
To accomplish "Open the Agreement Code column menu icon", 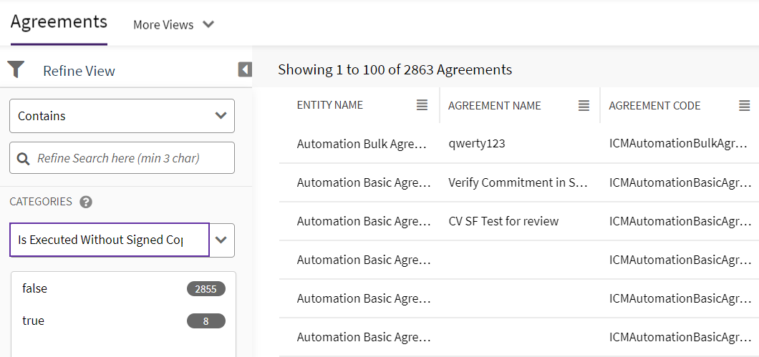I will [x=745, y=105].
